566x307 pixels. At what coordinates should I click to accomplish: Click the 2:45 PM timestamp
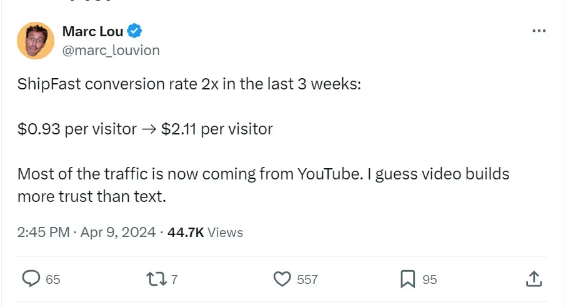pyautogui.click(x=43, y=233)
